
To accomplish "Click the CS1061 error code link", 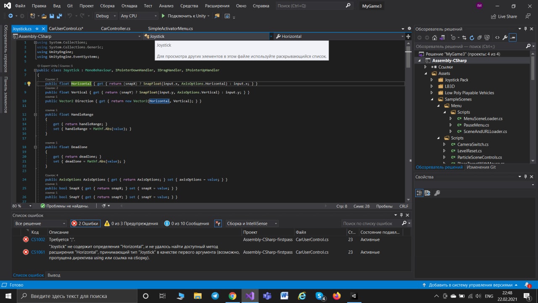I will 38,252.
